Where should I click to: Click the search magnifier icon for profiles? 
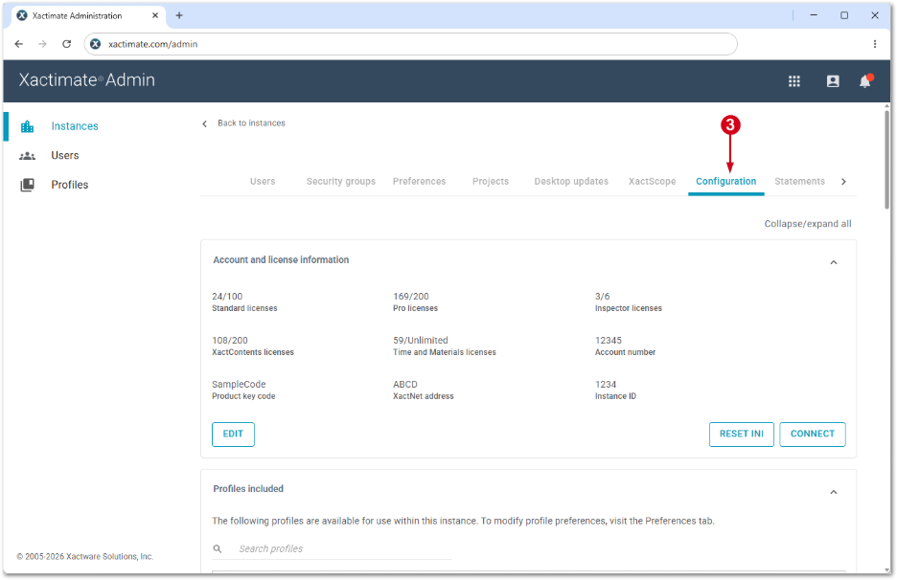(x=218, y=548)
